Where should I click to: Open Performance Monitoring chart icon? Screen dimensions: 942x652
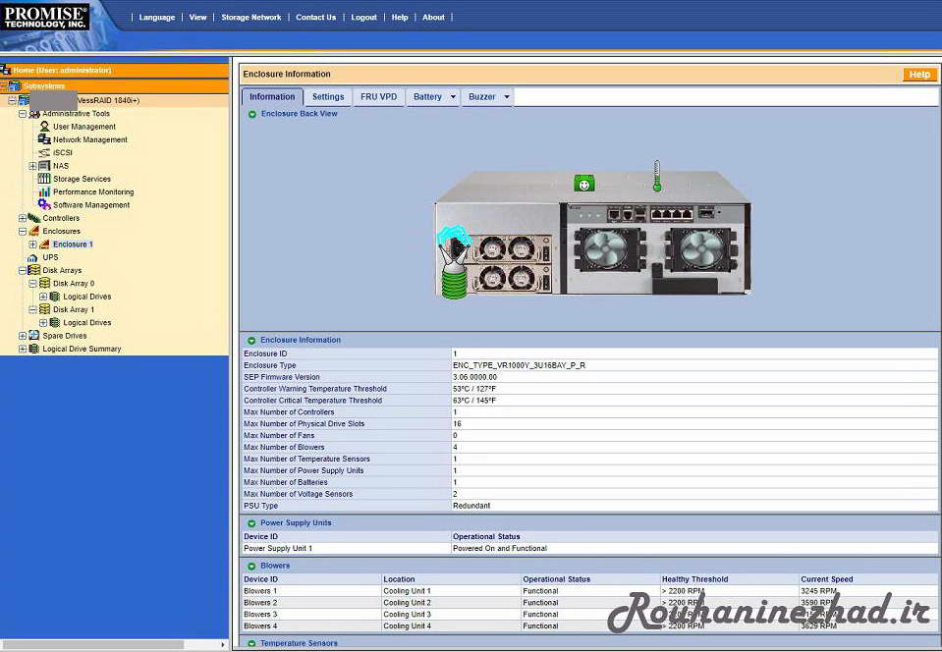pos(44,191)
